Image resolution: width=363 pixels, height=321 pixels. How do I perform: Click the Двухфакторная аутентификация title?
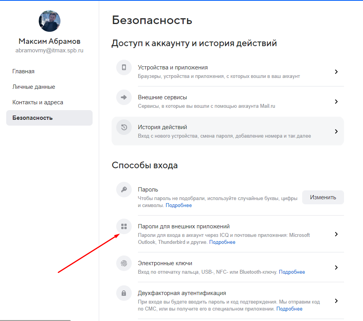click(182, 293)
